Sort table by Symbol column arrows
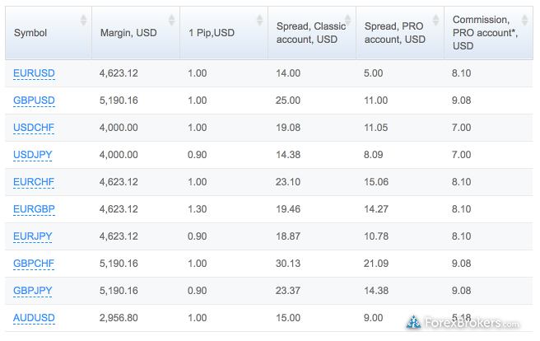540x341 pixels. (x=83, y=20)
